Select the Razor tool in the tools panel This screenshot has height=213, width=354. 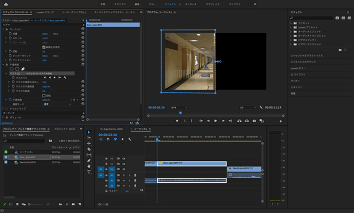coord(89,149)
